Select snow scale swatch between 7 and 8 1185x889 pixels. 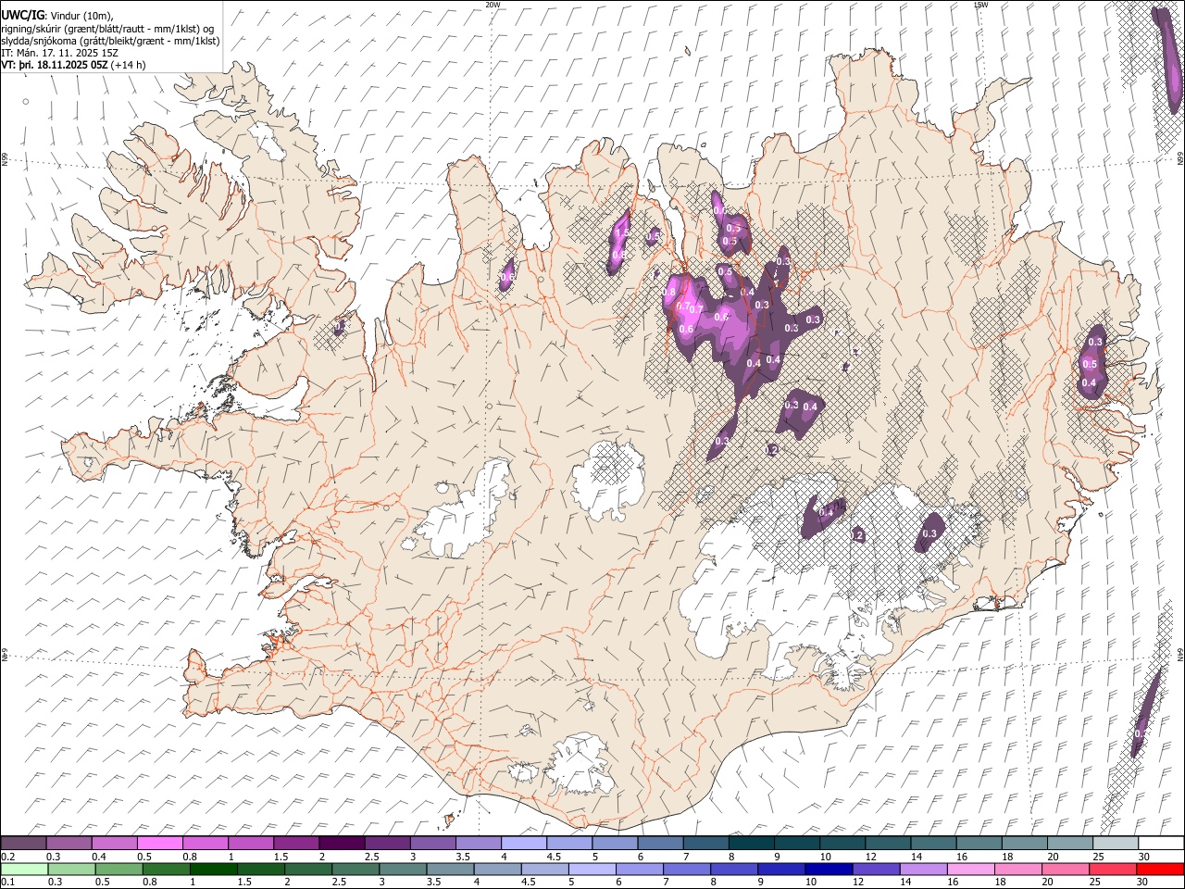tap(705, 843)
